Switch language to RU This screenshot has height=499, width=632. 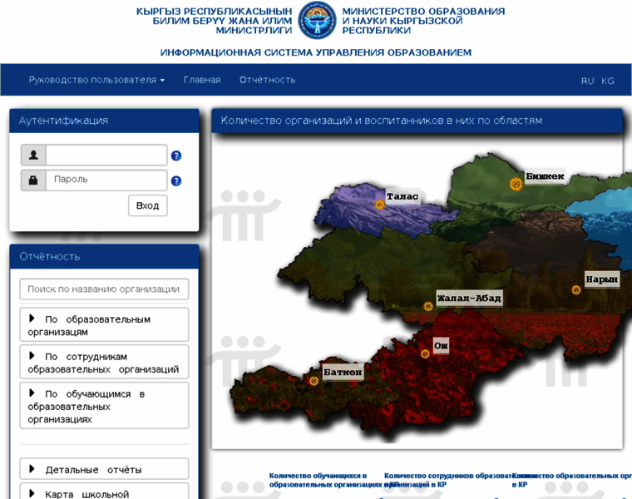pos(587,81)
